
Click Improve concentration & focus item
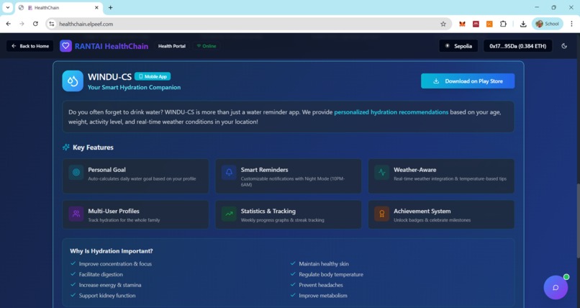click(x=115, y=263)
